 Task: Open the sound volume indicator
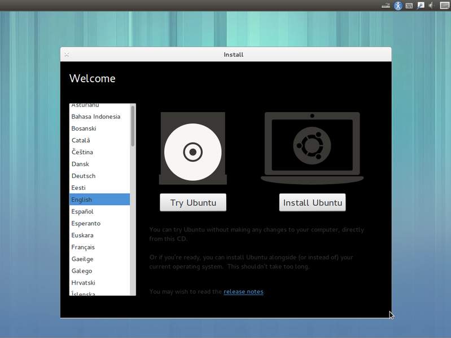click(431, 6)
